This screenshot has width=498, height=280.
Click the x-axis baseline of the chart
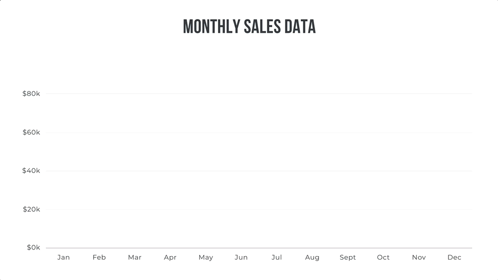259,248
